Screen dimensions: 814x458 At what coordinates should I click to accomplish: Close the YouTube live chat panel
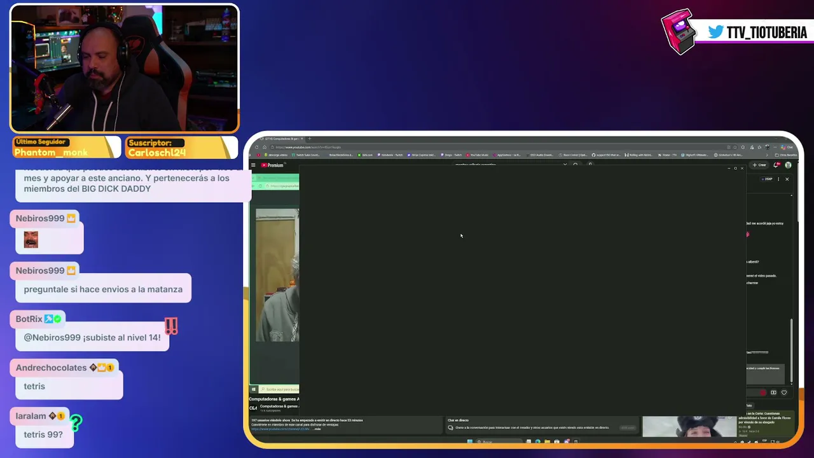pos(787,179)
